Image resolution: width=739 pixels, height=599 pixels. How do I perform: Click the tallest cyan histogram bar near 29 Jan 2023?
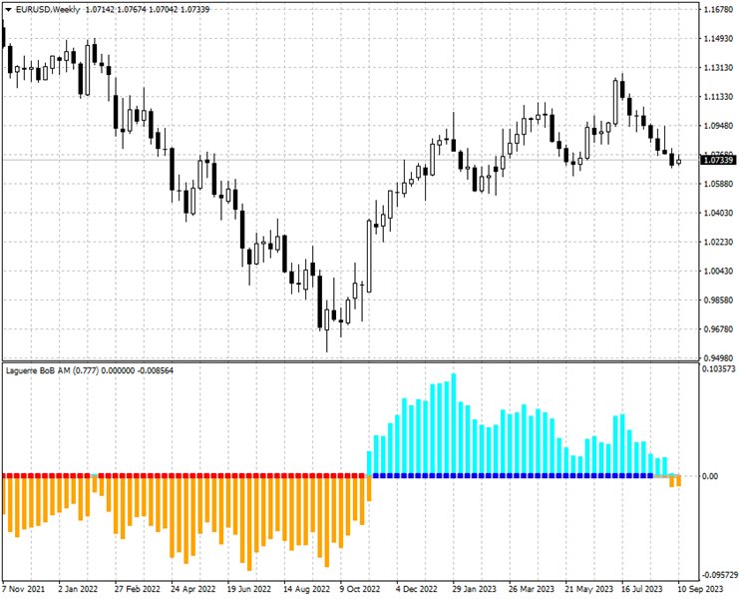(x=454, y=423)
